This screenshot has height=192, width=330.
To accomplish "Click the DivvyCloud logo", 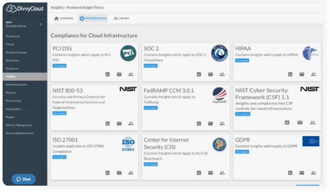I will [24, 9].
